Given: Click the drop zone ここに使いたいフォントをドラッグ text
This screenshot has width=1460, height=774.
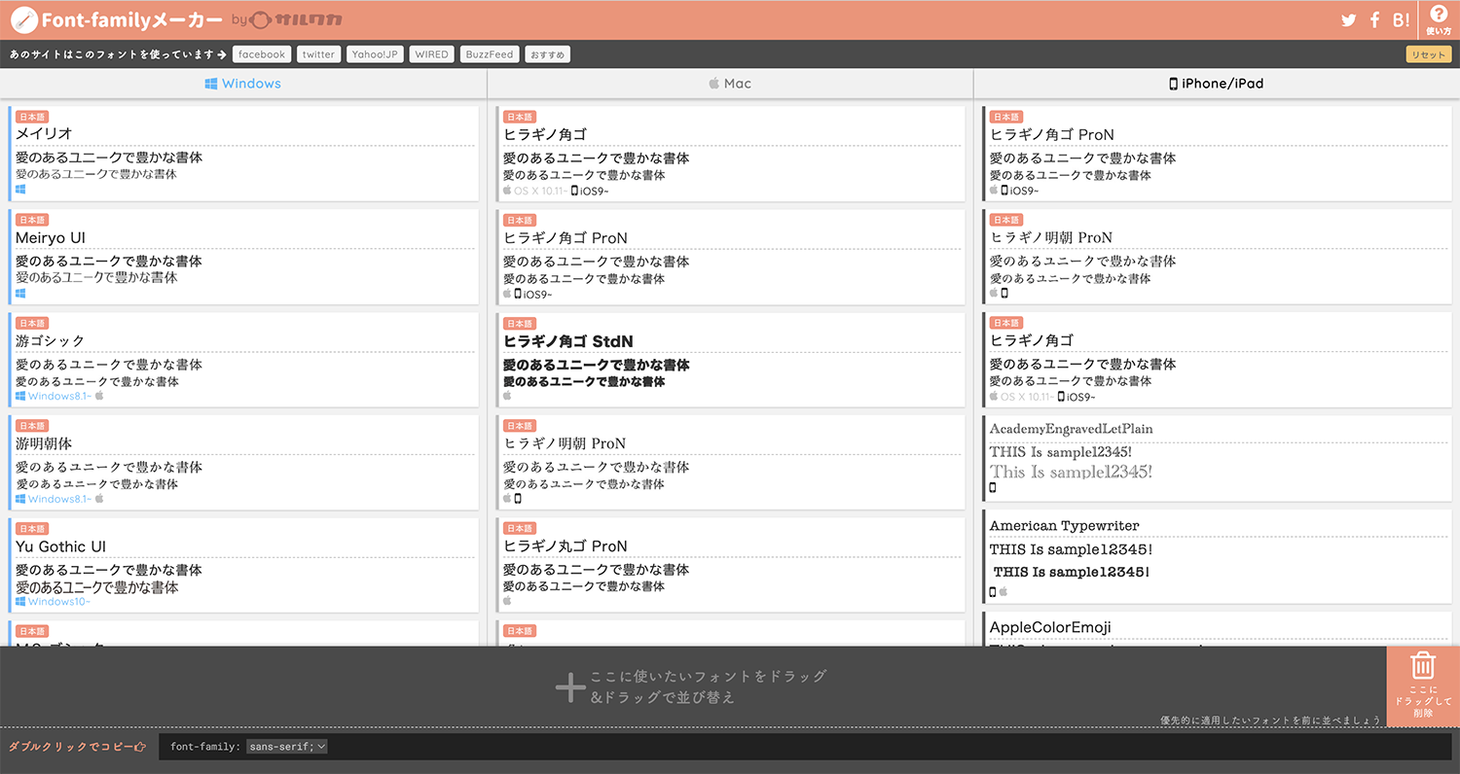Looking at the screenshot, I should click(x=709, y=677).
